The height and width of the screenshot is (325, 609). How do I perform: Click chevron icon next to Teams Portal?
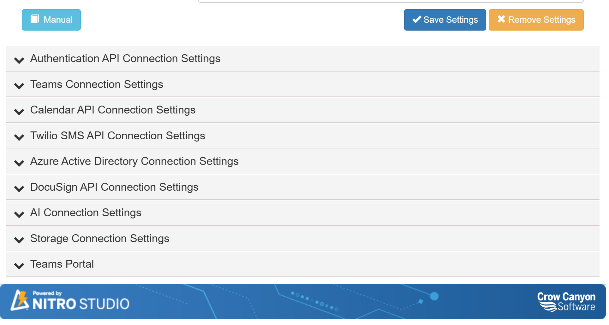[x=19, y=266]
